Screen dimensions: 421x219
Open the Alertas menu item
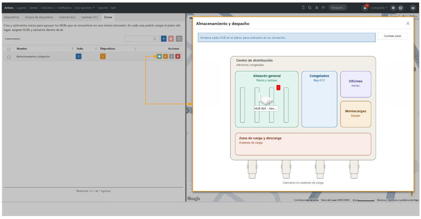(33, 8)
